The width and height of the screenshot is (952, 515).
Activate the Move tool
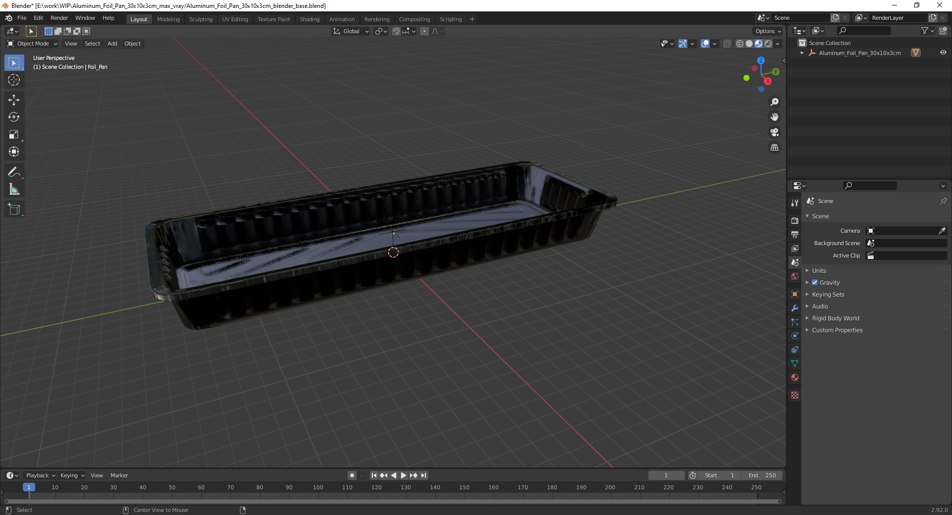coord(14,100)
